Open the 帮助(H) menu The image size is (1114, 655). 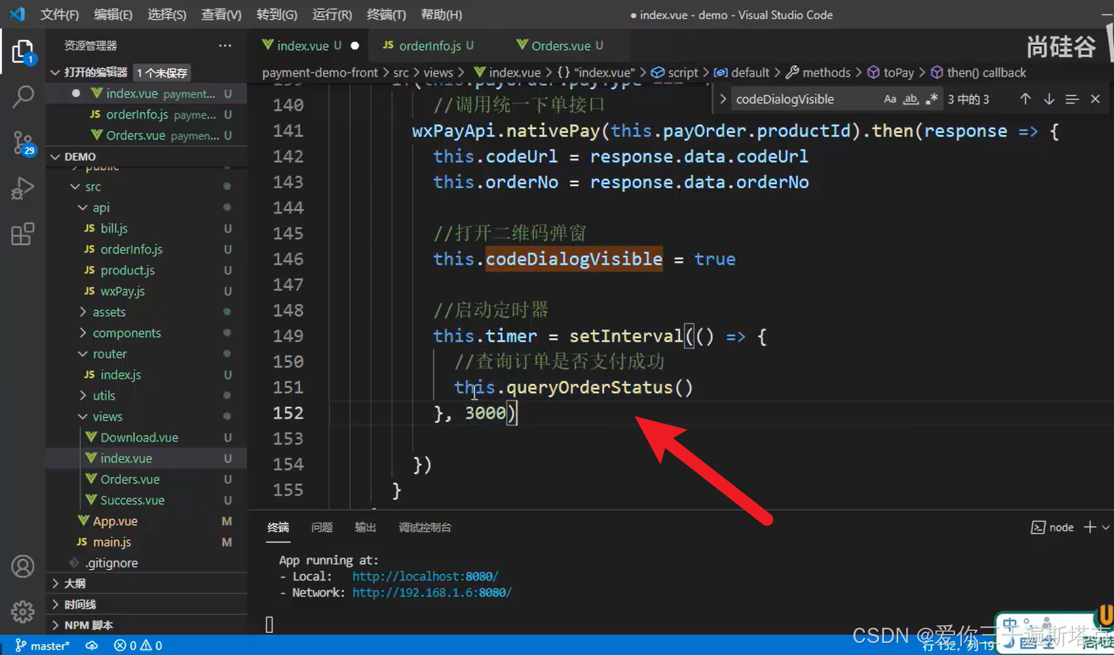coord(441,15)
